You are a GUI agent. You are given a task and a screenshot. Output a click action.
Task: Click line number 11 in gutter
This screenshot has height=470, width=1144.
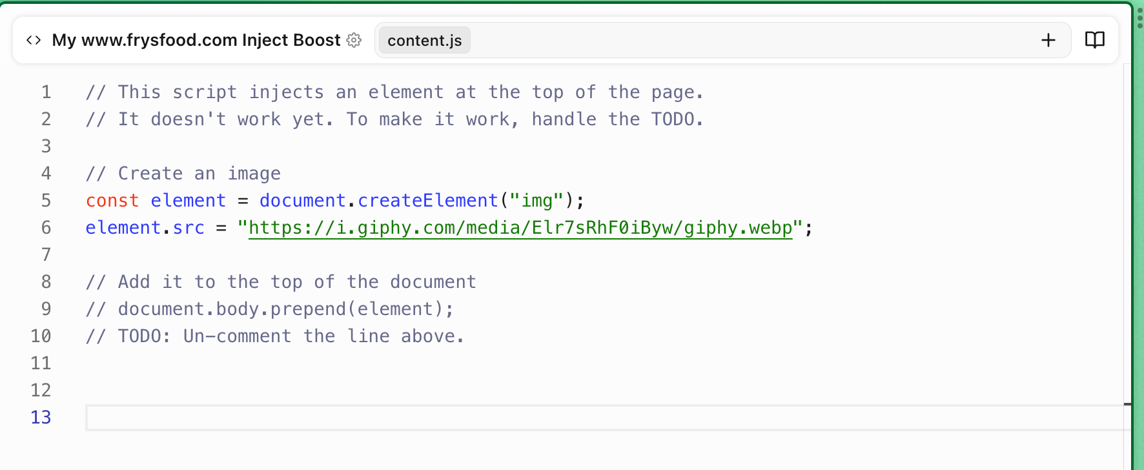[x=41, y=363]
